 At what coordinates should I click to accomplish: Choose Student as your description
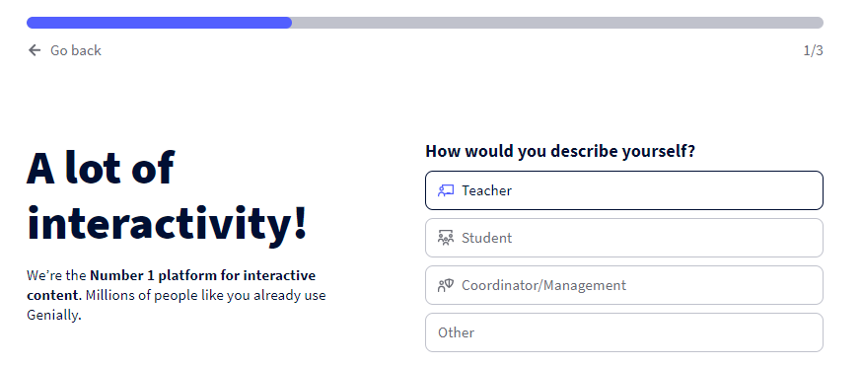pyautogui.click(x=623, y=238)
